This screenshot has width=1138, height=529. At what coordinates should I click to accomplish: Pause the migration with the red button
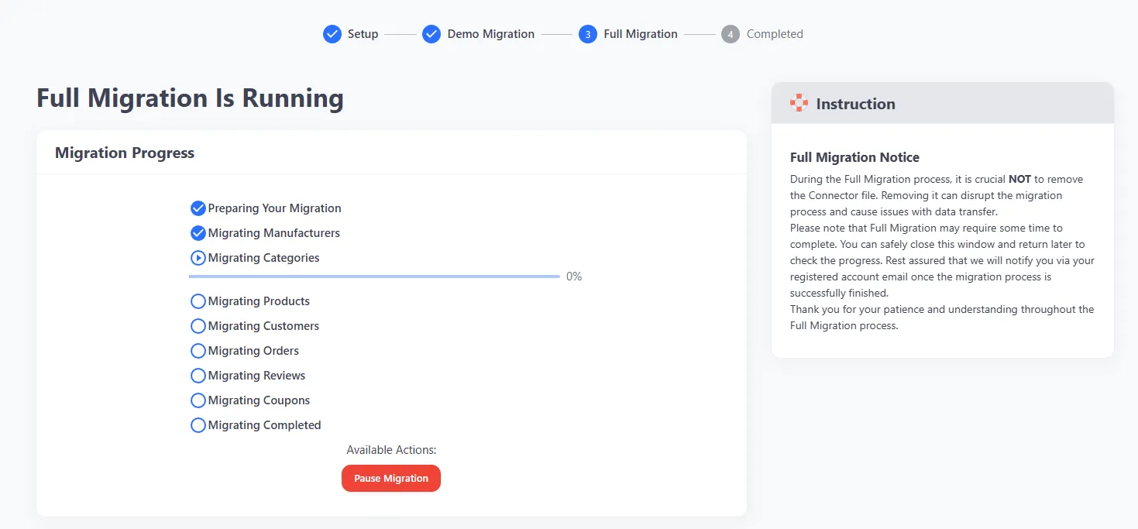pos(391,478)
